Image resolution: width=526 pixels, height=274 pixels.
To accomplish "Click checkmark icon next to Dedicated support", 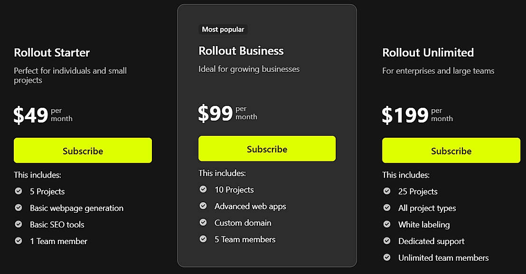I will (x=387, y=241).
